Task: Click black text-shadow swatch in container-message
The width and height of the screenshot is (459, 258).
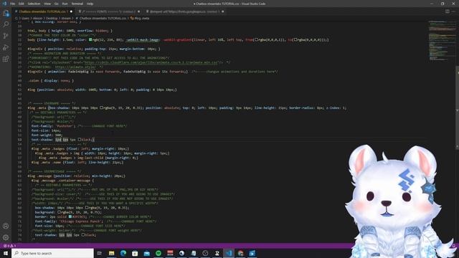Action: [83, 235]
